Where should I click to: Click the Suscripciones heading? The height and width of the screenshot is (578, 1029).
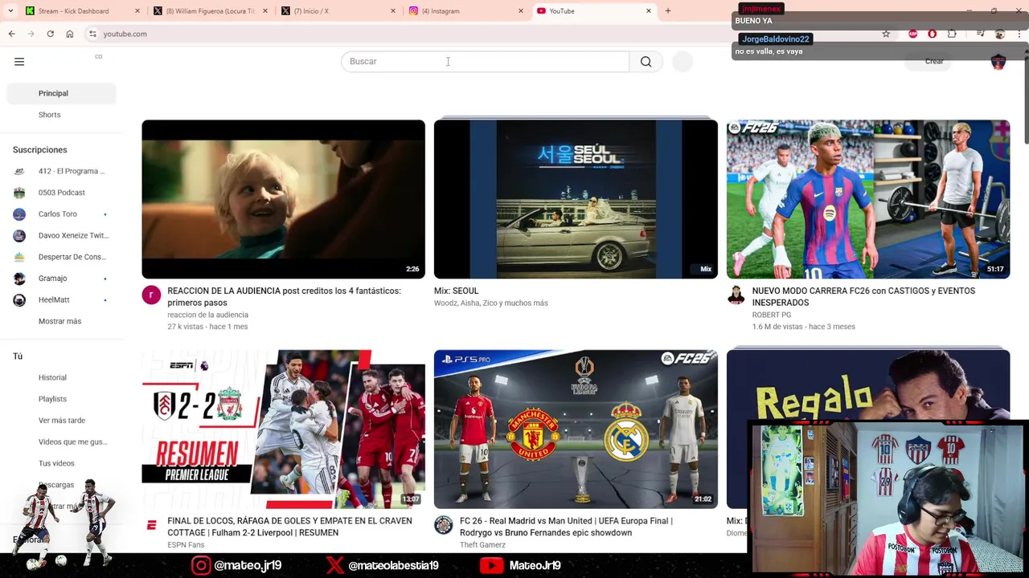(39, 150)
